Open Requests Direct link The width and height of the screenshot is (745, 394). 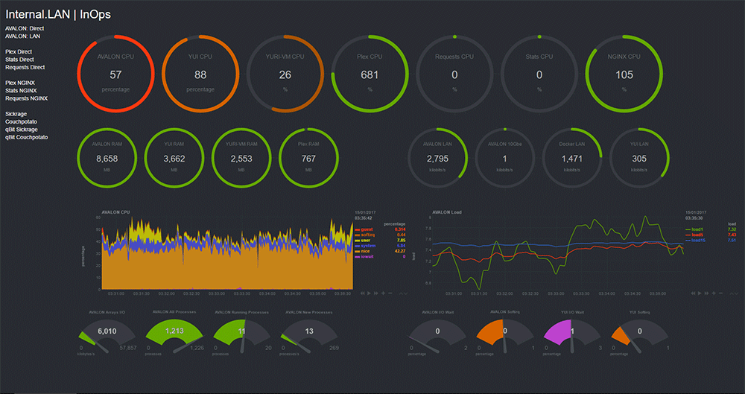tap(25, 68)
